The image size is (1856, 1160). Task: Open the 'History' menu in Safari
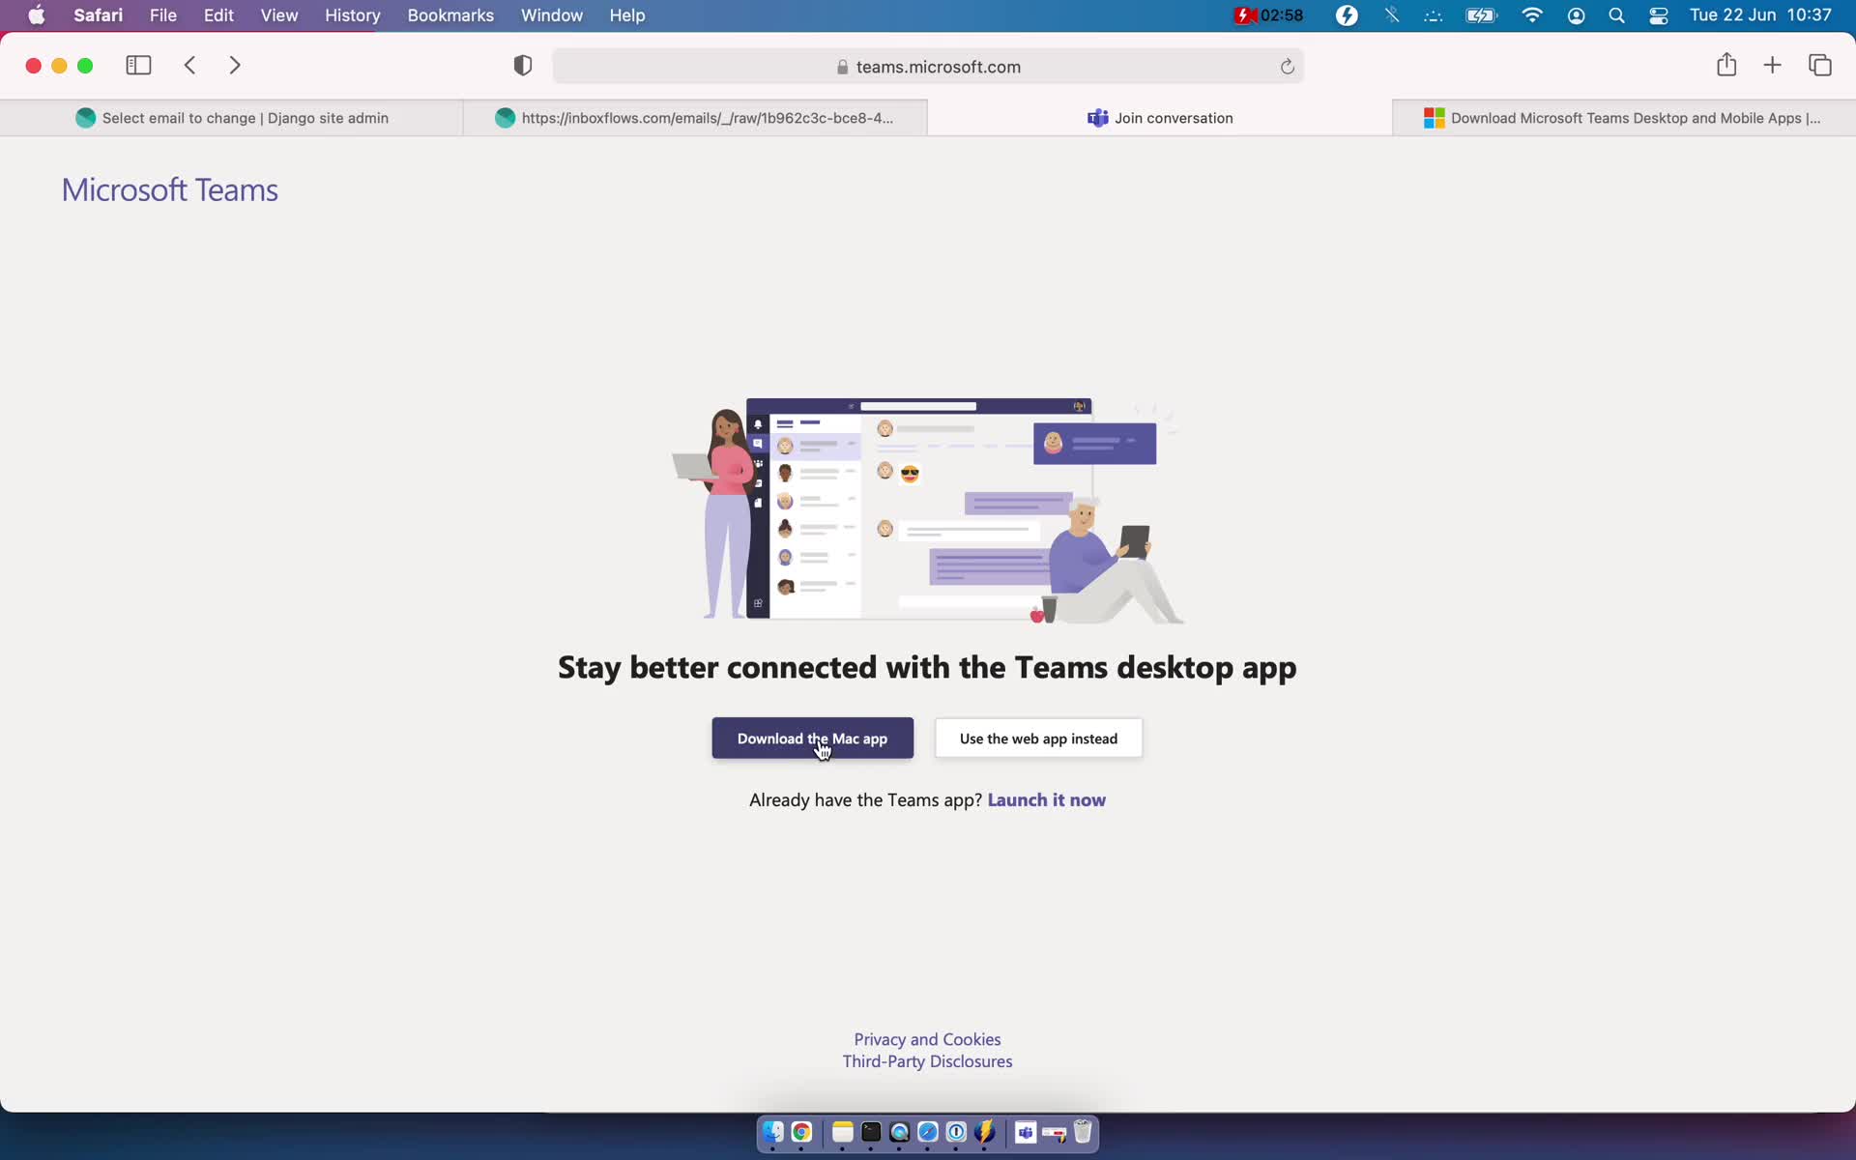pos(352,14)
